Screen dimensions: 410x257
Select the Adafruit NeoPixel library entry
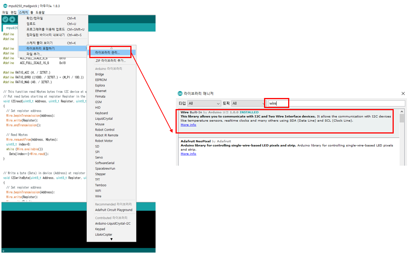pos(289,152)
